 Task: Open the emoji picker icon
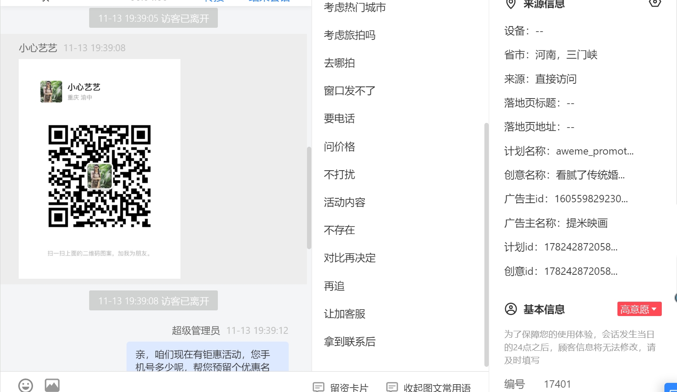tap(26, 385)
